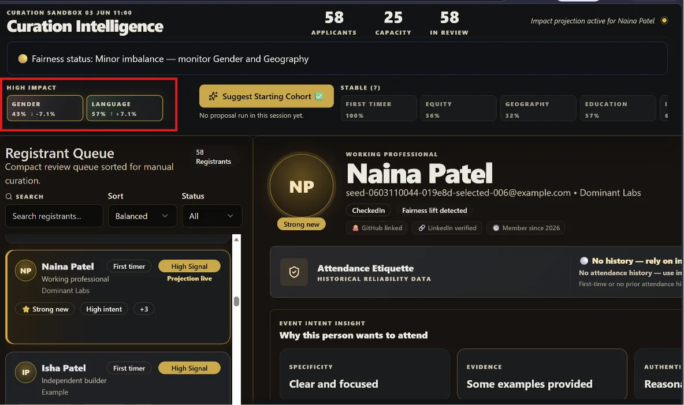Click the CheckedIn profile chip
Image resolution: width=684 pixels, height=405 pixels.
click(x=369, y=211)
